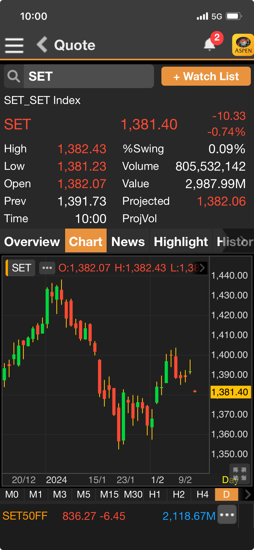Tap the %Swing value 0.09%

pos(227,149)
